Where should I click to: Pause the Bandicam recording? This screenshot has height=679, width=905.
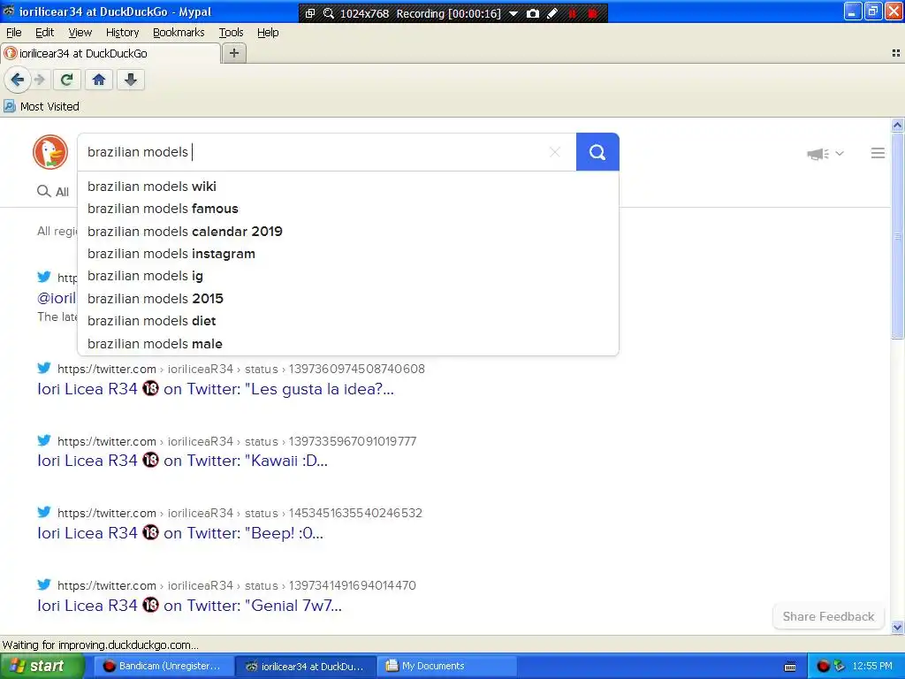click(x=572, y=13)
